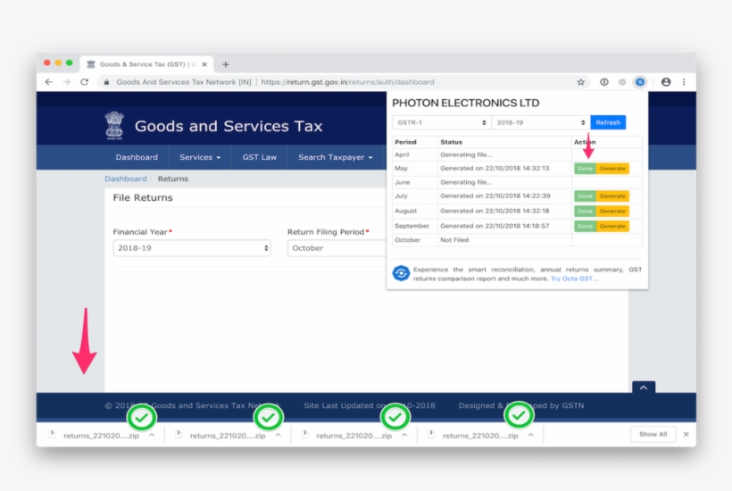The image size is (732, 491).
Task: Click the circled info extension icon
Action: tap(604, 82)
